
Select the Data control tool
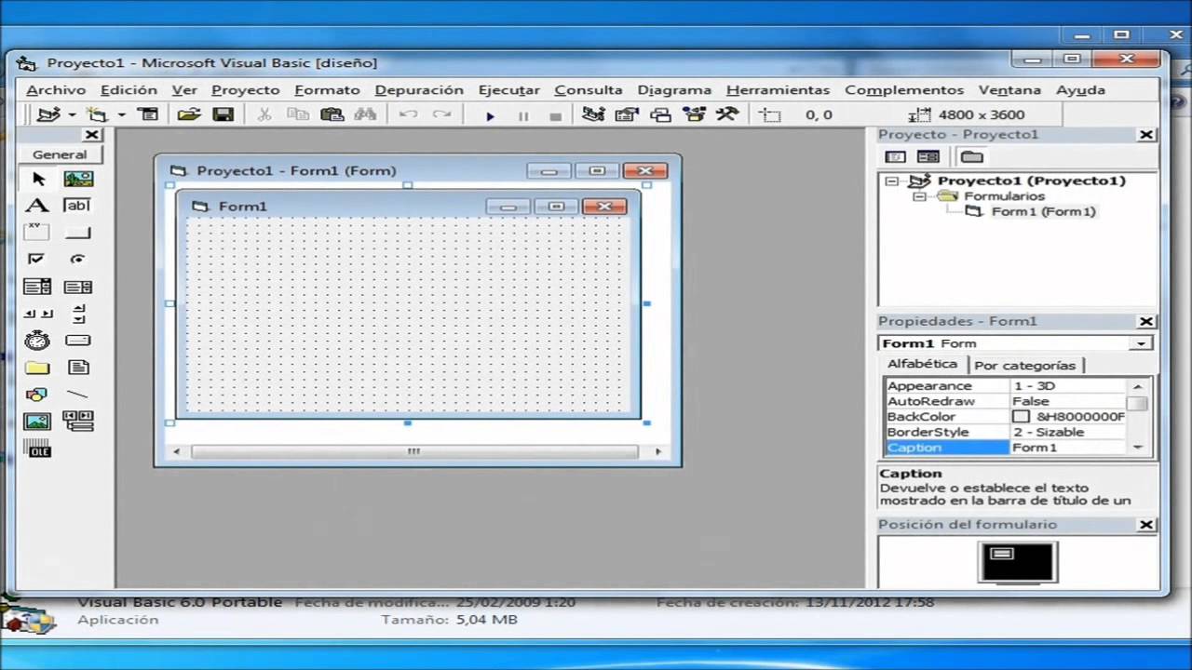pyautogui.click(x=78, y=422)
